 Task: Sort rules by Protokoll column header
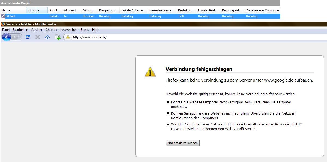186,10
